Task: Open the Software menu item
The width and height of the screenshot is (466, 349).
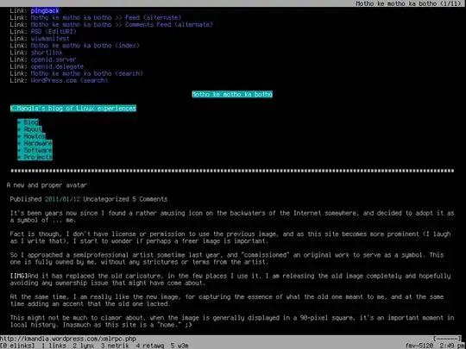Action: (x=38, y=150)
